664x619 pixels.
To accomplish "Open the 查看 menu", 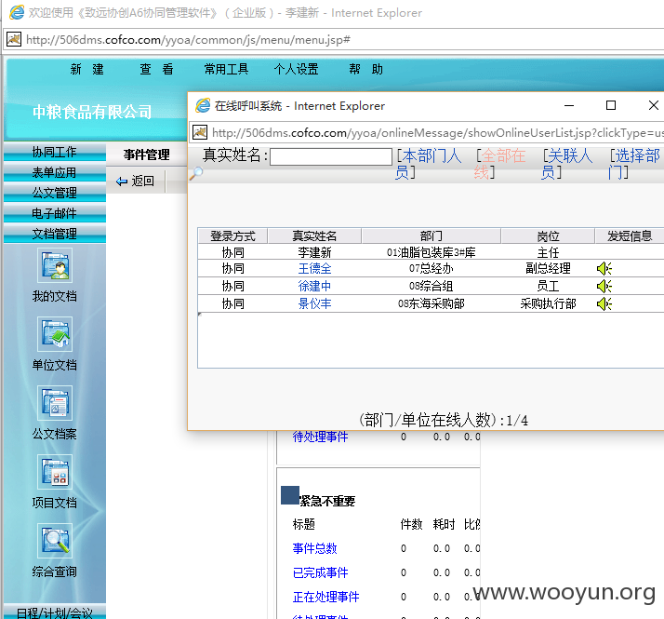I will tap(156, 69).
